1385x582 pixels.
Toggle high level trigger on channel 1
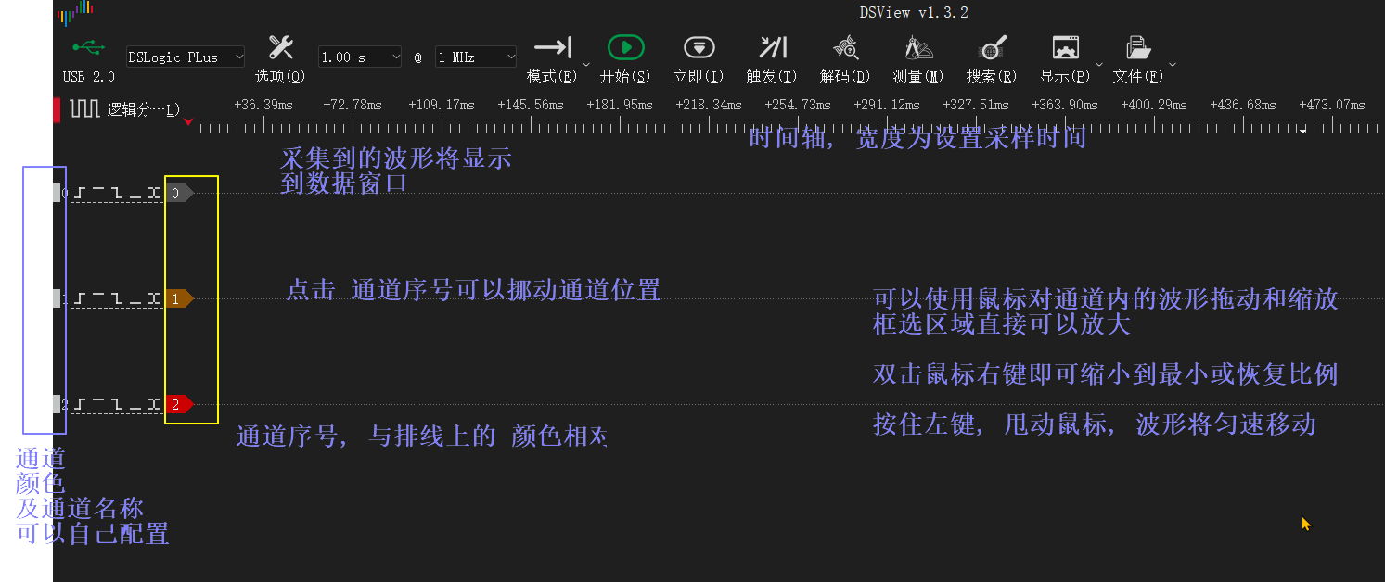(x=98, y=298)
